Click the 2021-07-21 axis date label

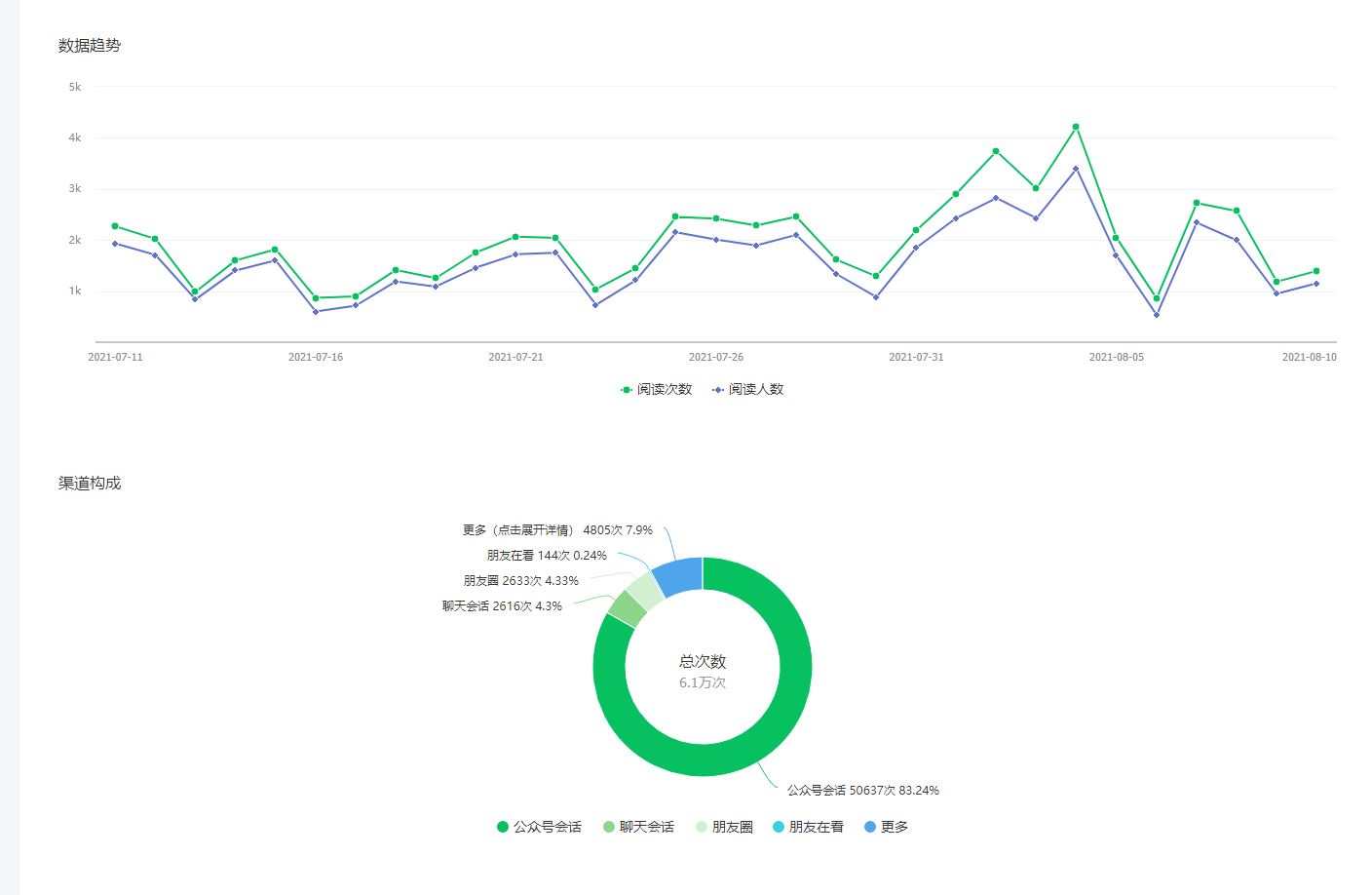(x=515, y=357)
